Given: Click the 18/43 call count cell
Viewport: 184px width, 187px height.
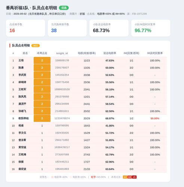Looking at the screenshot, I should tap(87, 126).
